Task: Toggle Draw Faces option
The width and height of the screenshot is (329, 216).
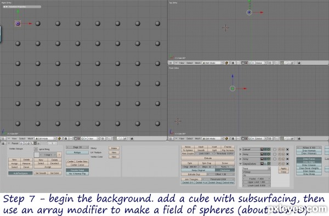Action: (x=309, y=159)
